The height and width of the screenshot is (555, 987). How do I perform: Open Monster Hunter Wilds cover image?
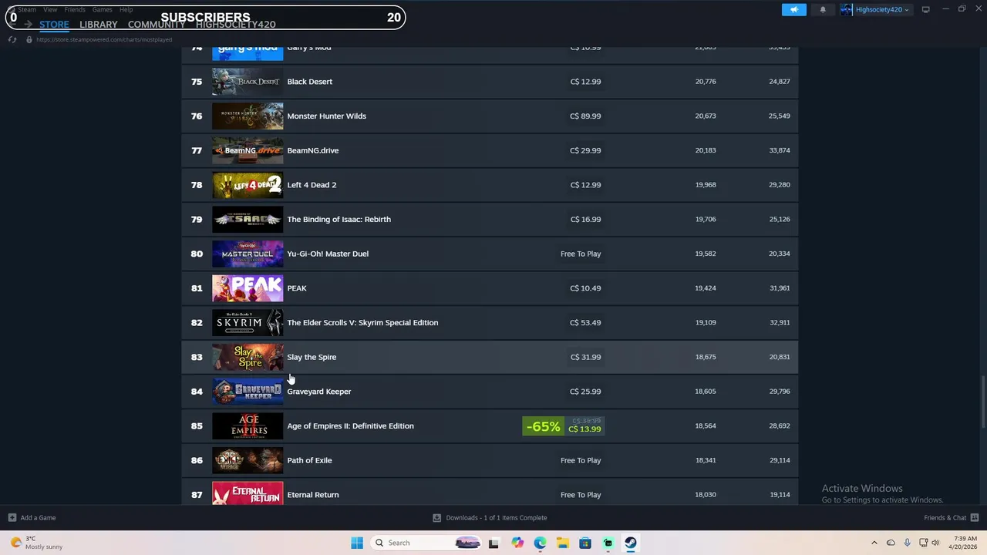click(x=248, y=116)
